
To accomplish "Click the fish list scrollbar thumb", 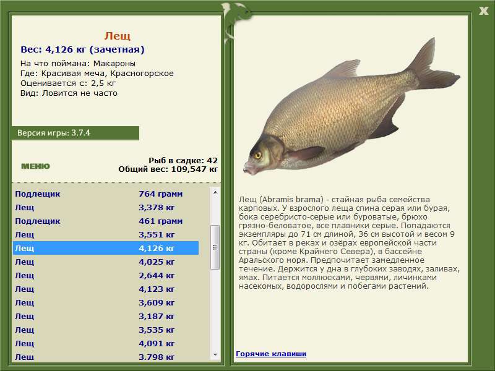I will pyautogui.click(x=215, y=247).
